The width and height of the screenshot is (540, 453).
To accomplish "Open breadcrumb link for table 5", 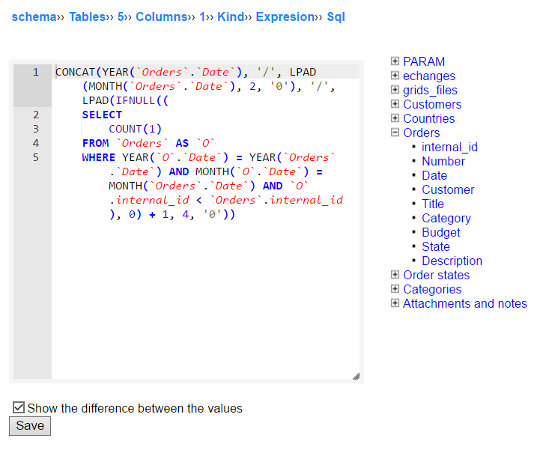I will coord(121,17).
